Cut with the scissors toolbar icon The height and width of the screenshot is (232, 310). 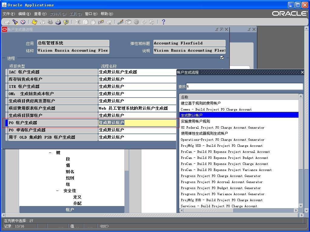click(77, 22)
